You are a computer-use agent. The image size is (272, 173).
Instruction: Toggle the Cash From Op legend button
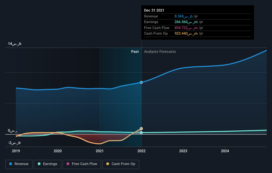(121, 164)
